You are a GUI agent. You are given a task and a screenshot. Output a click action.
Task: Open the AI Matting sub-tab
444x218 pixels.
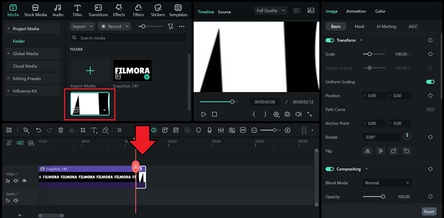[x=386, y=26]
